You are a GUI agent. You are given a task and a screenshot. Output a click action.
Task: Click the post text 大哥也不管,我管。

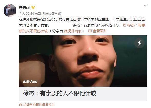tap(34, 25)
